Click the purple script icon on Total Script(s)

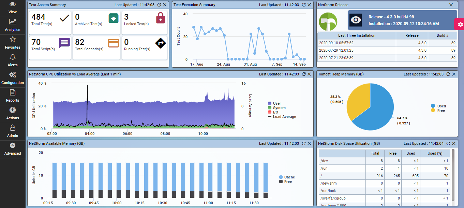click(x=64, y=43)
